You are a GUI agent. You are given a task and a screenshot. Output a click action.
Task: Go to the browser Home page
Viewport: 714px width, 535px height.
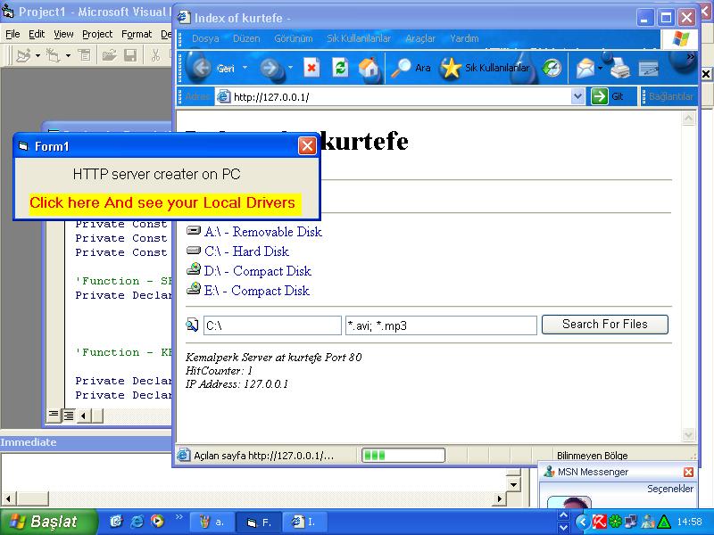coord(368,68)
